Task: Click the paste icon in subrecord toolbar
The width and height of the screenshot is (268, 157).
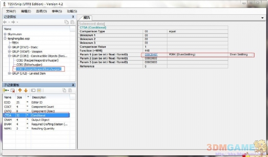Action: [x=70, y=90]
